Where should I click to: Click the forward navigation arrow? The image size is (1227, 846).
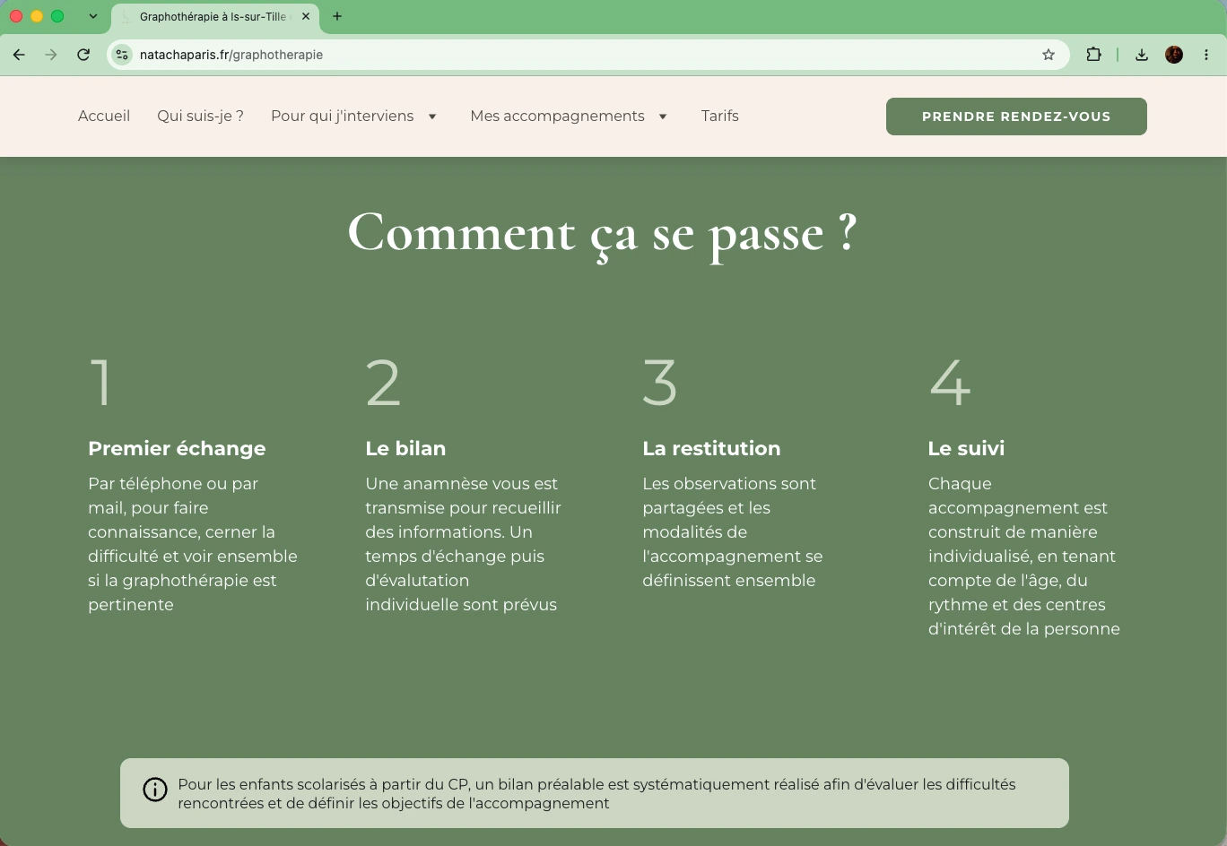click(x=51, y=55)
